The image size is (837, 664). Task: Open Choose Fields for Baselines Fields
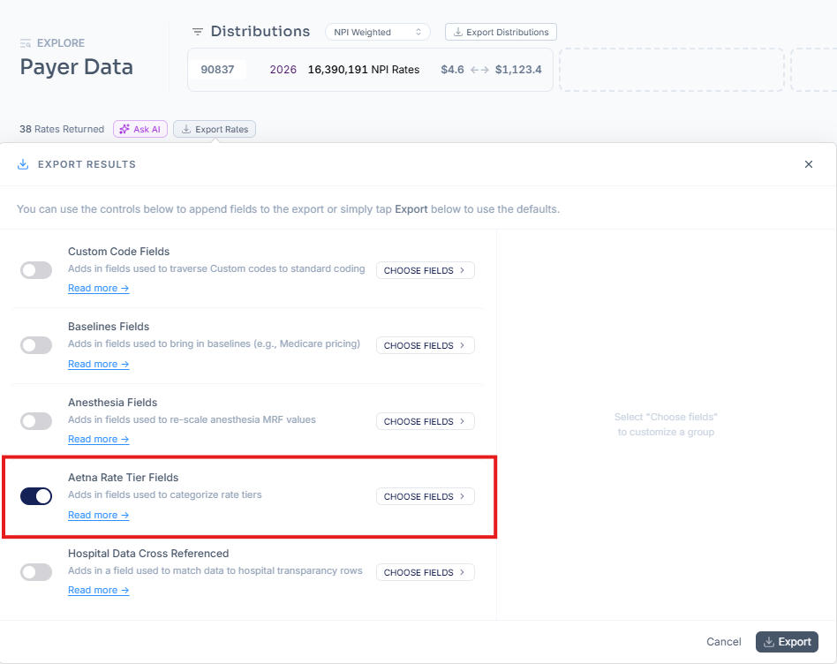(425, 345)
